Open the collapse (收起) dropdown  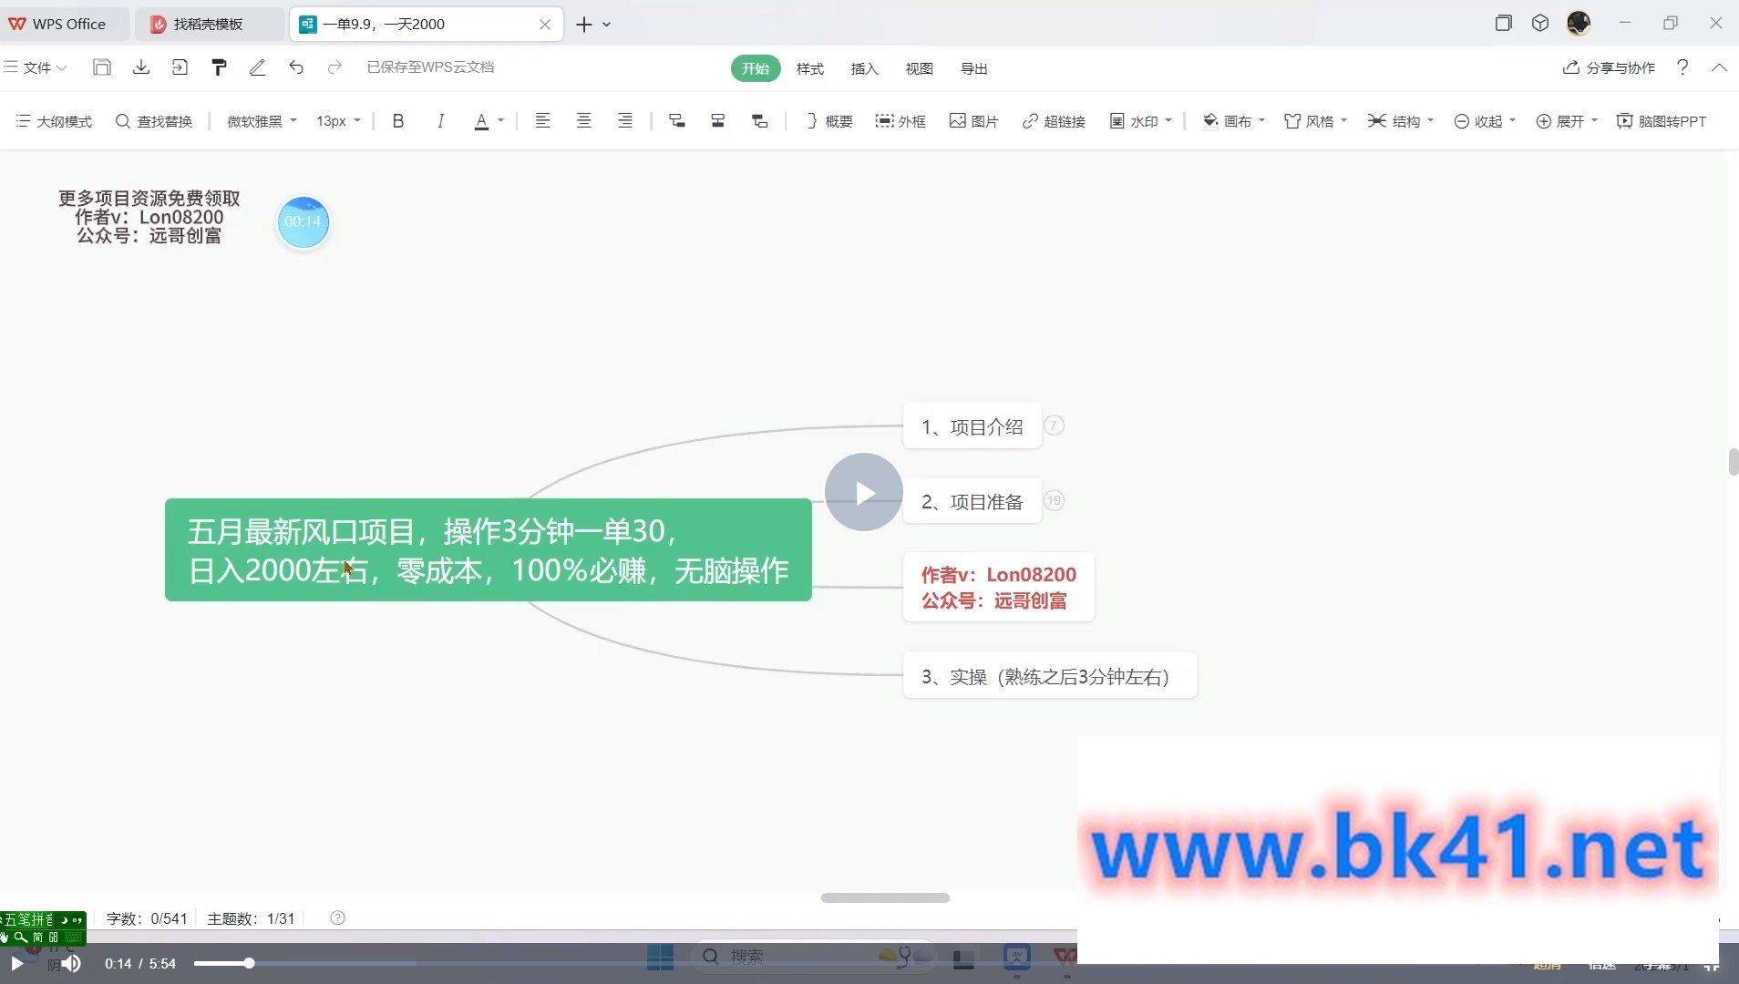[x=1485, y=121]
